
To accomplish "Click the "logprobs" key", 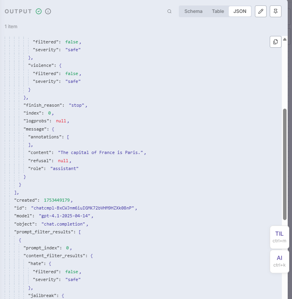I will (36, 121).
